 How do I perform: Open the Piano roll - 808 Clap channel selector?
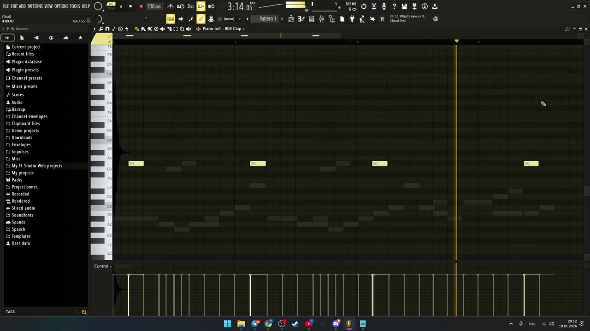point(222,29)
